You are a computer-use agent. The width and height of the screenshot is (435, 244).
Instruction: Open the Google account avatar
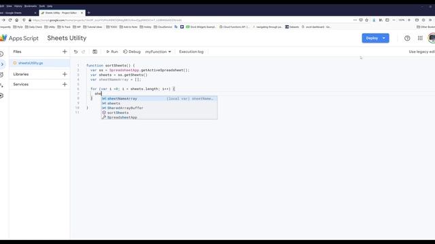432,38
